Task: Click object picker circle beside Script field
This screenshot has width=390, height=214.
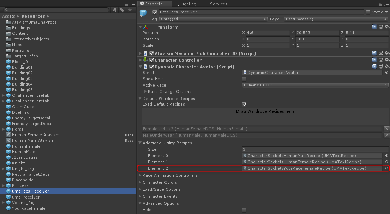Action: 386,73
